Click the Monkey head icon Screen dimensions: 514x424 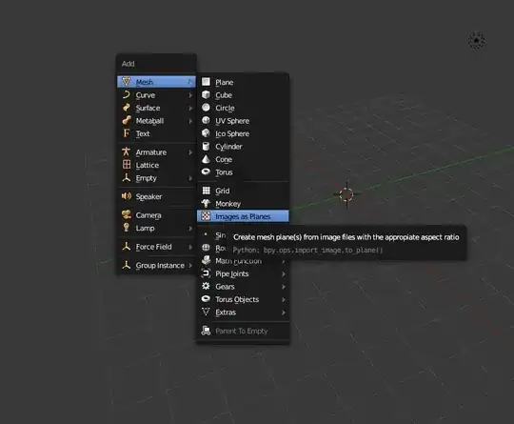tap(206, 203)
